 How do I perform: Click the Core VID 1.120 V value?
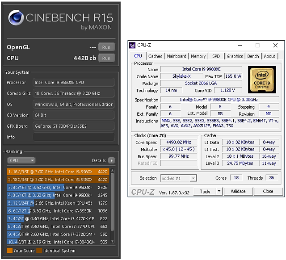click(228, 90)
